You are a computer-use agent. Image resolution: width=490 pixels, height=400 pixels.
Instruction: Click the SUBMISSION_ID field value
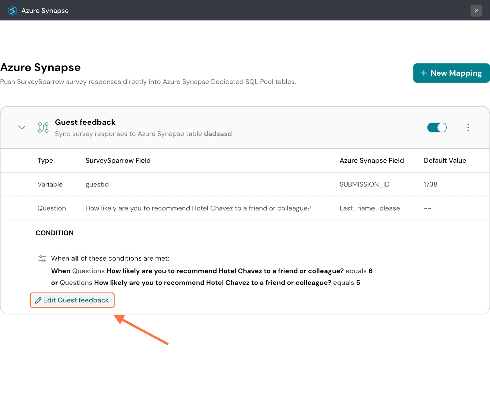pyautogui.click(x=364, y=185)
